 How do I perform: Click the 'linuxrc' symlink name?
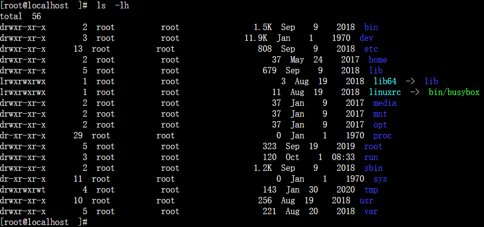click(385, 92)
